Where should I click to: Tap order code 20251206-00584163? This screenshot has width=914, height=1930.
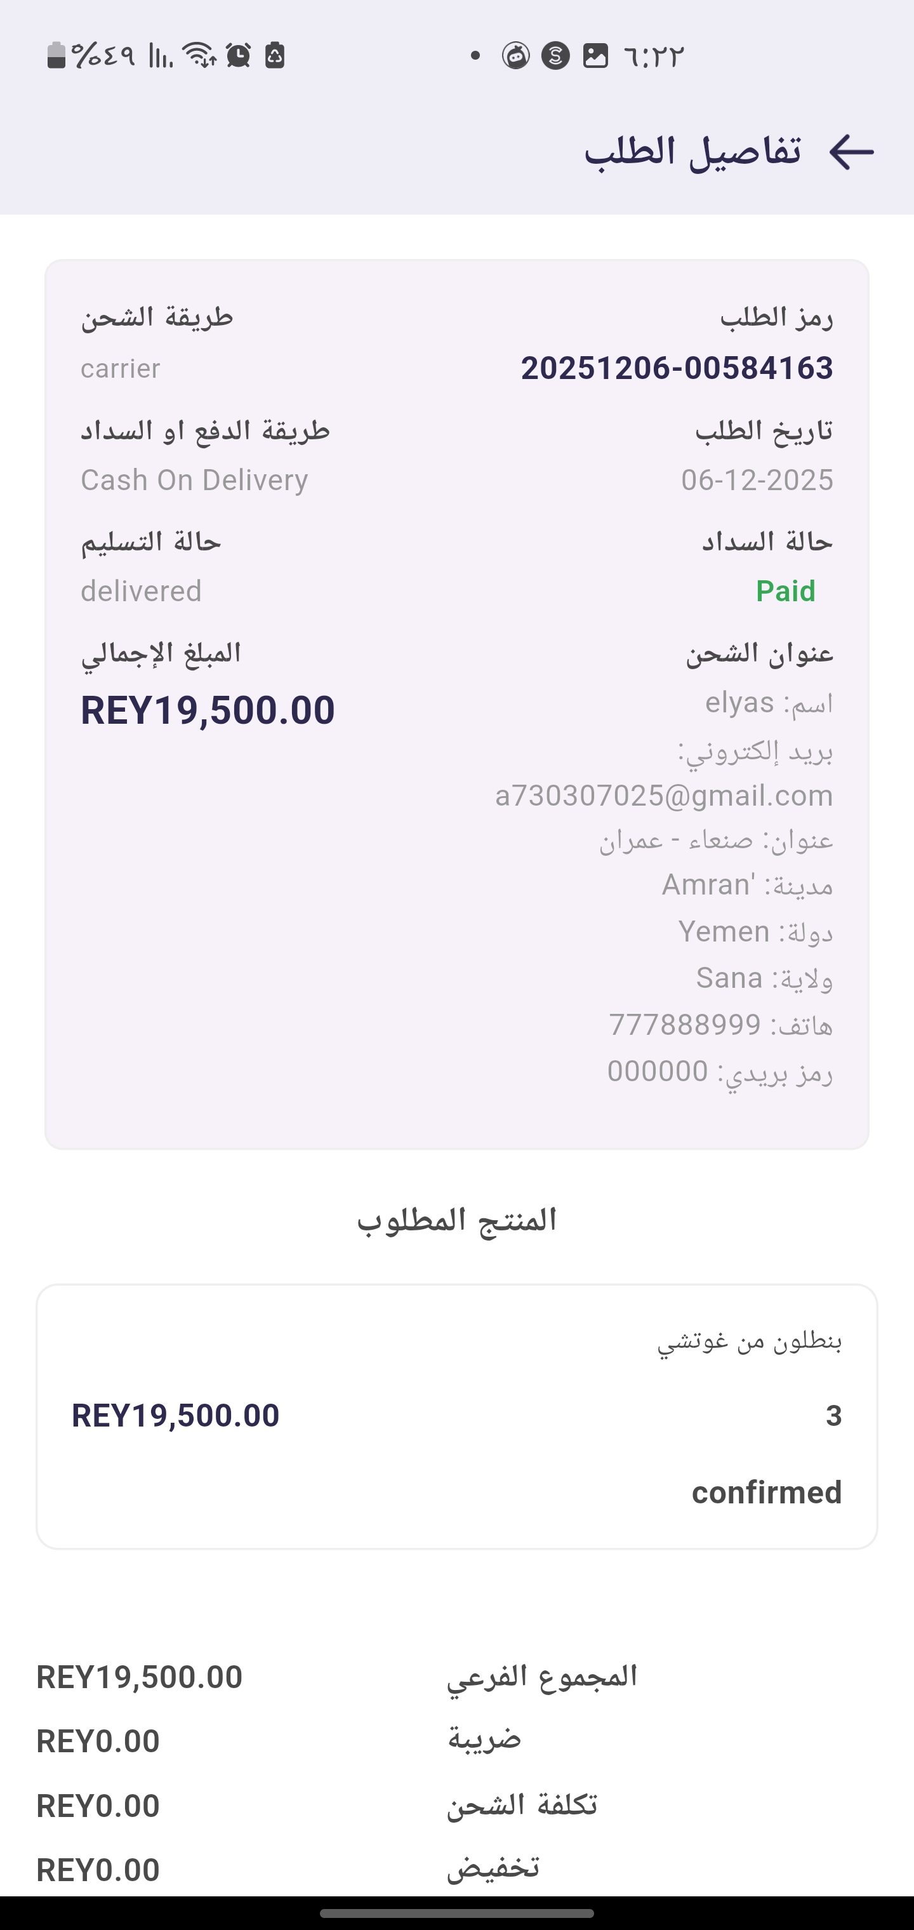(677, 368)
